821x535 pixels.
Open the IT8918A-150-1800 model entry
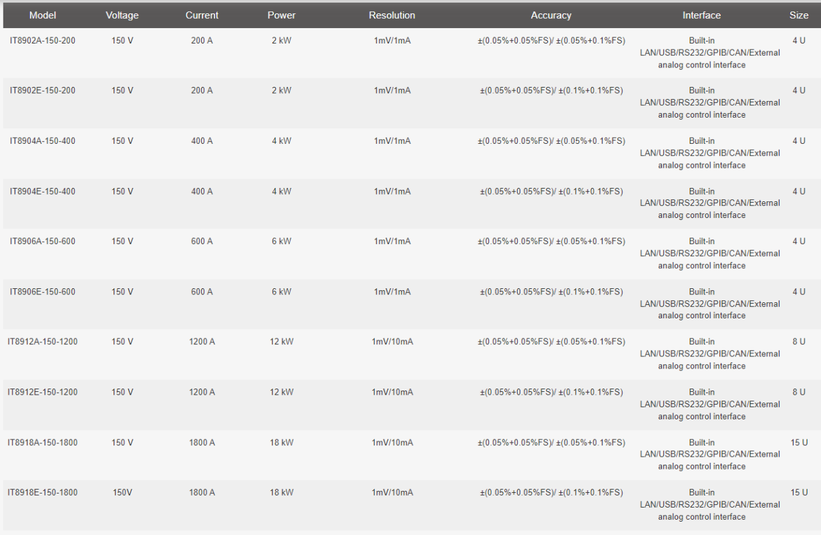[43, 443]
